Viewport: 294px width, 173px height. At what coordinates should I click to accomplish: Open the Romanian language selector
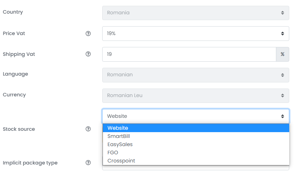click(x=196, y=75)
